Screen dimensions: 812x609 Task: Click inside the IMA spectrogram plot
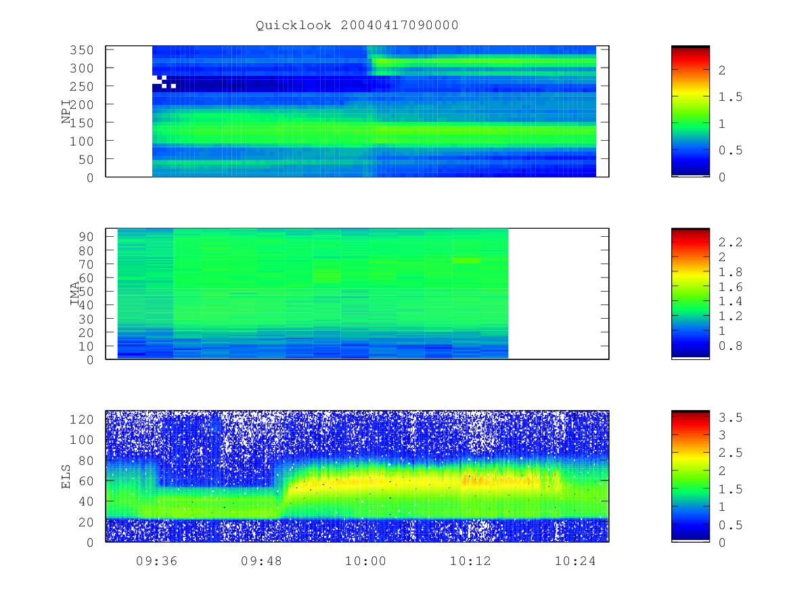point(357,294)
